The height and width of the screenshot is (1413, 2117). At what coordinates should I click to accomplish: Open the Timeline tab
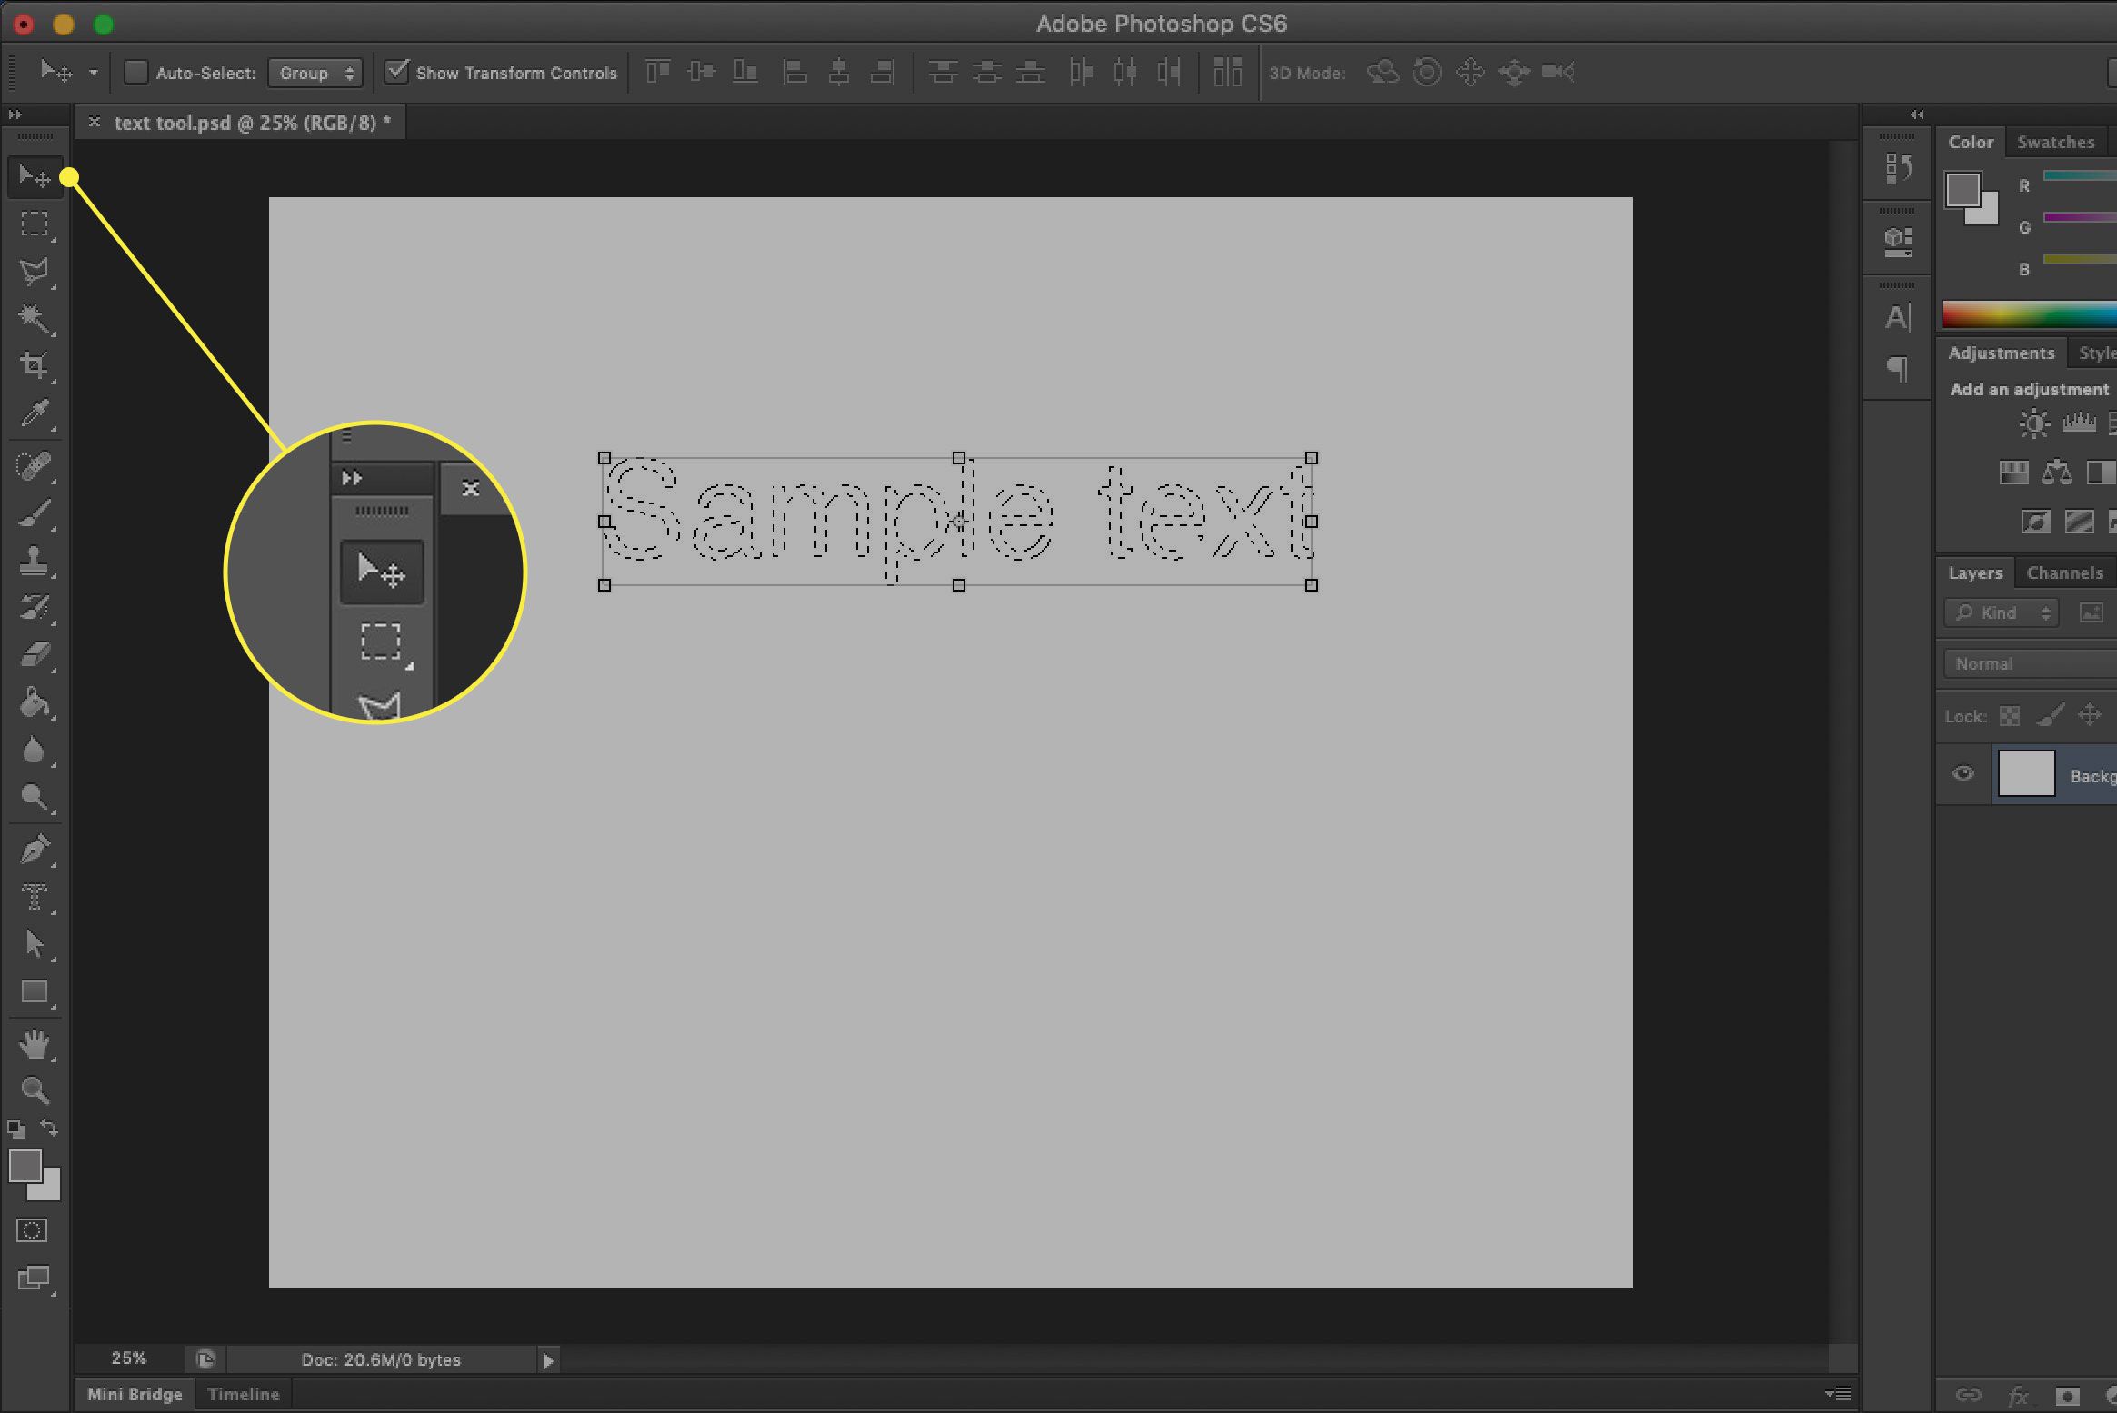click(x=242, y=1394)
